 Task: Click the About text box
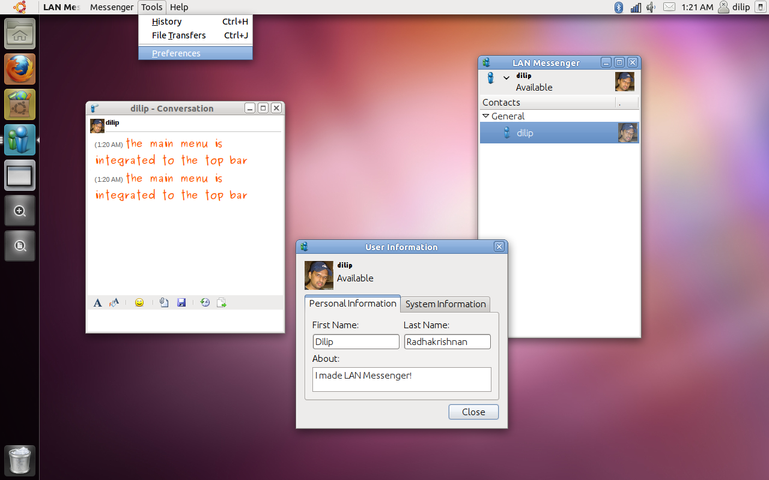tap(402, 379)
